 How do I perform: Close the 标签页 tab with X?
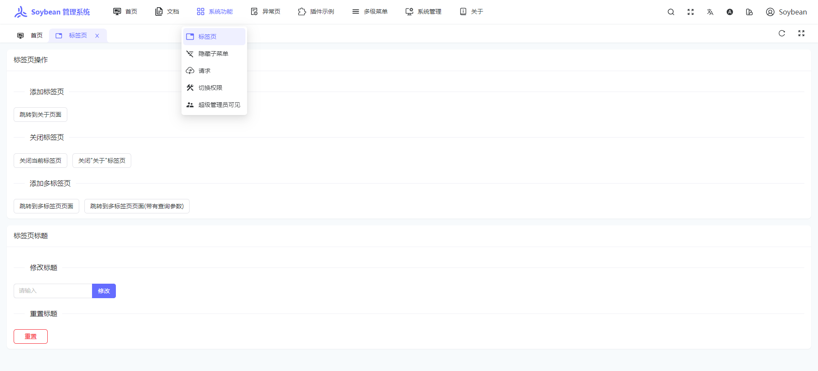97,36
